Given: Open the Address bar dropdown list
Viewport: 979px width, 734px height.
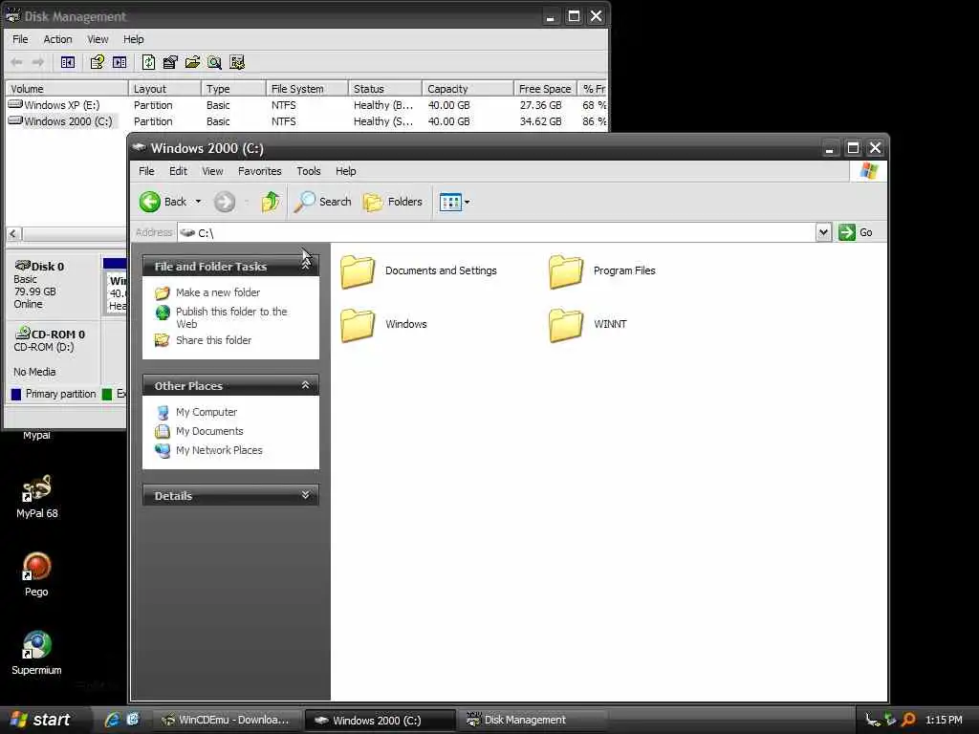Looking at the screenshot, I should (x=823, y=232).
